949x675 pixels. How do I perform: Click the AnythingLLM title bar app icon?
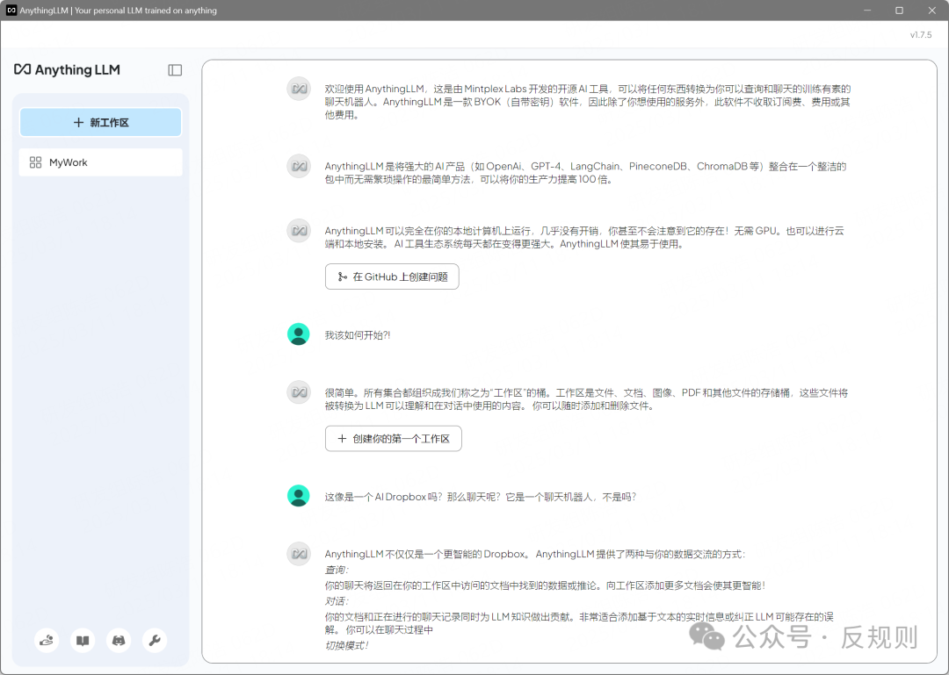pos(11,11)
